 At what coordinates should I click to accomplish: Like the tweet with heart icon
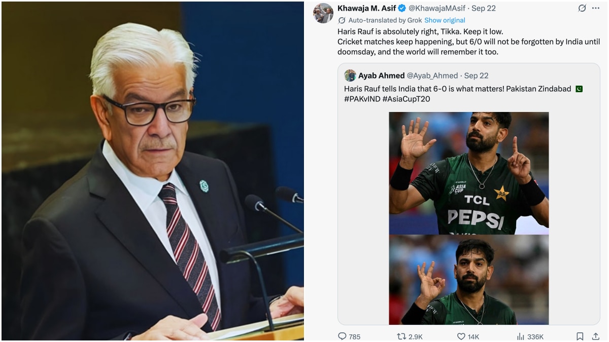[x=461, y=336]
